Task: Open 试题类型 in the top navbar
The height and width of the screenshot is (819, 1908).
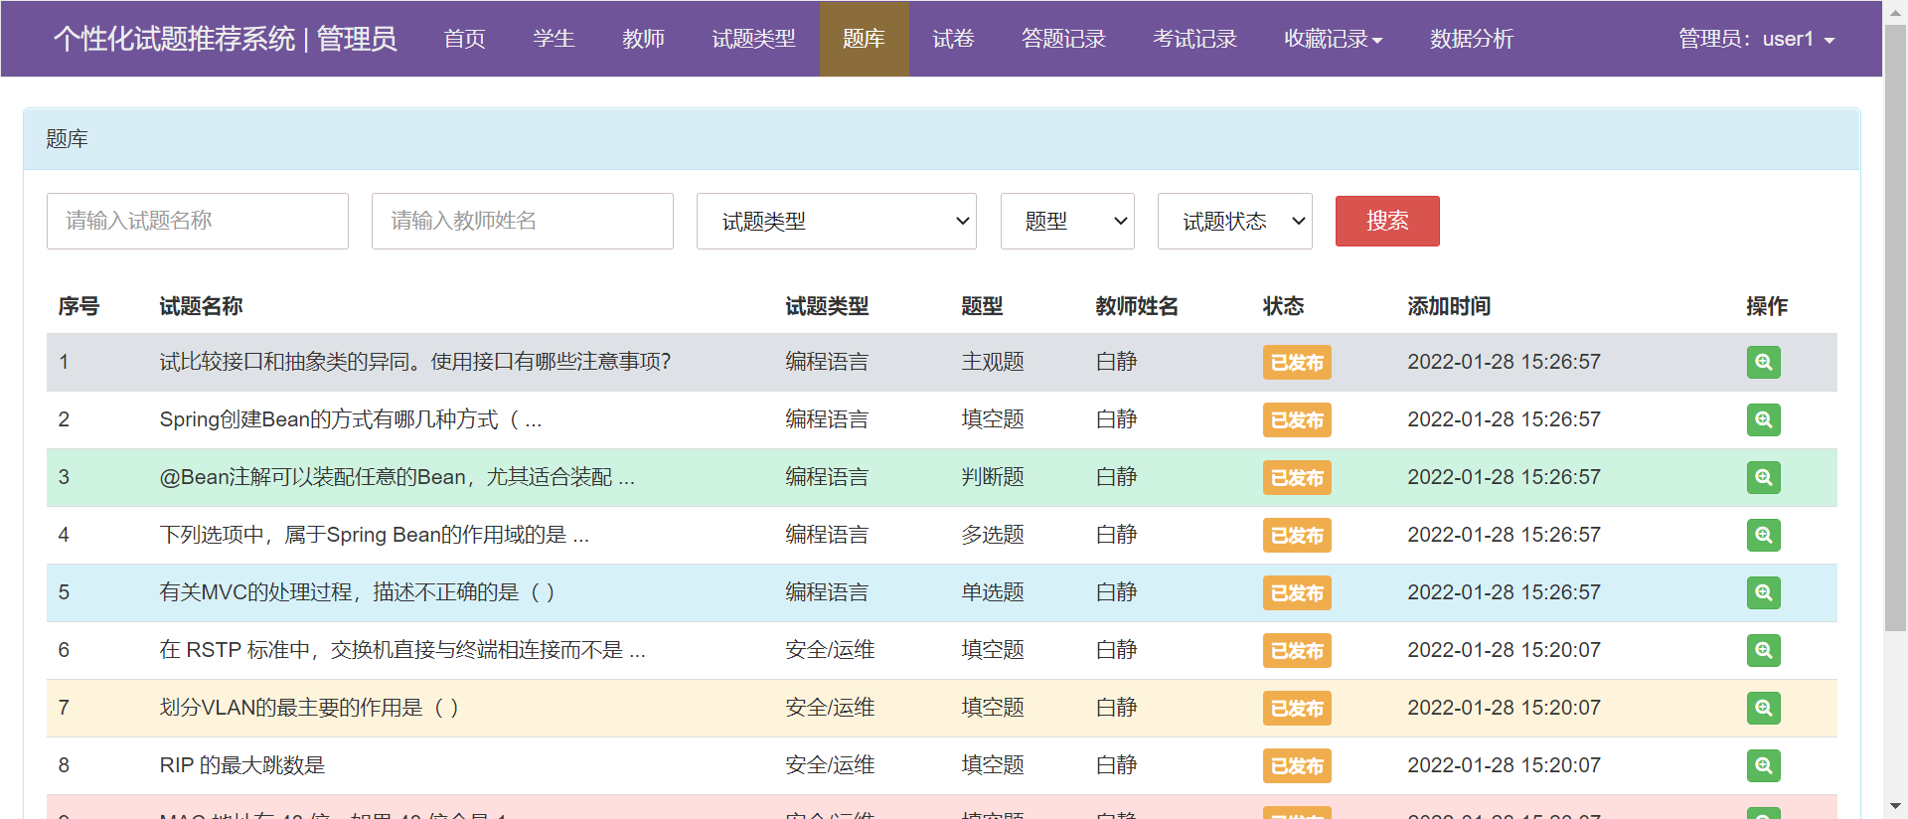Action: click(753, 39)
